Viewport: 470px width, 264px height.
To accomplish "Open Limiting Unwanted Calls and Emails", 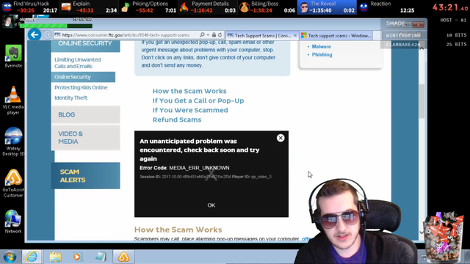I will (78, 63).
